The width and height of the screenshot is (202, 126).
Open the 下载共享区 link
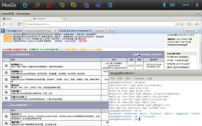[82, 41]
